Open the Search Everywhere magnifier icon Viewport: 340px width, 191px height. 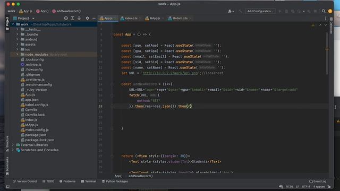coord(324,11)
